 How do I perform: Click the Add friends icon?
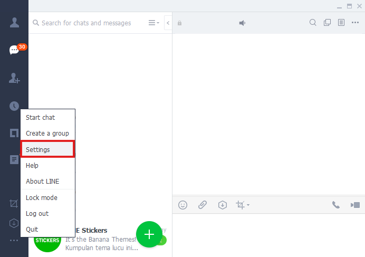click(x=14, y=78)
